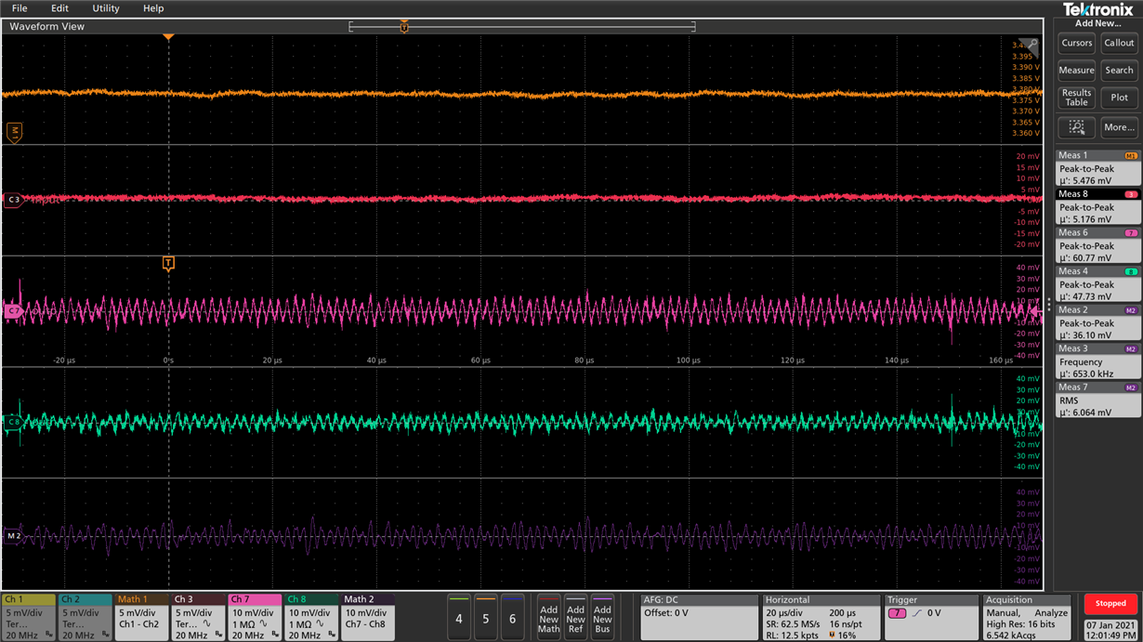Click the C3 channel handle on waveform
This screenshot has width=1143, height=642.
pos(13,200)
